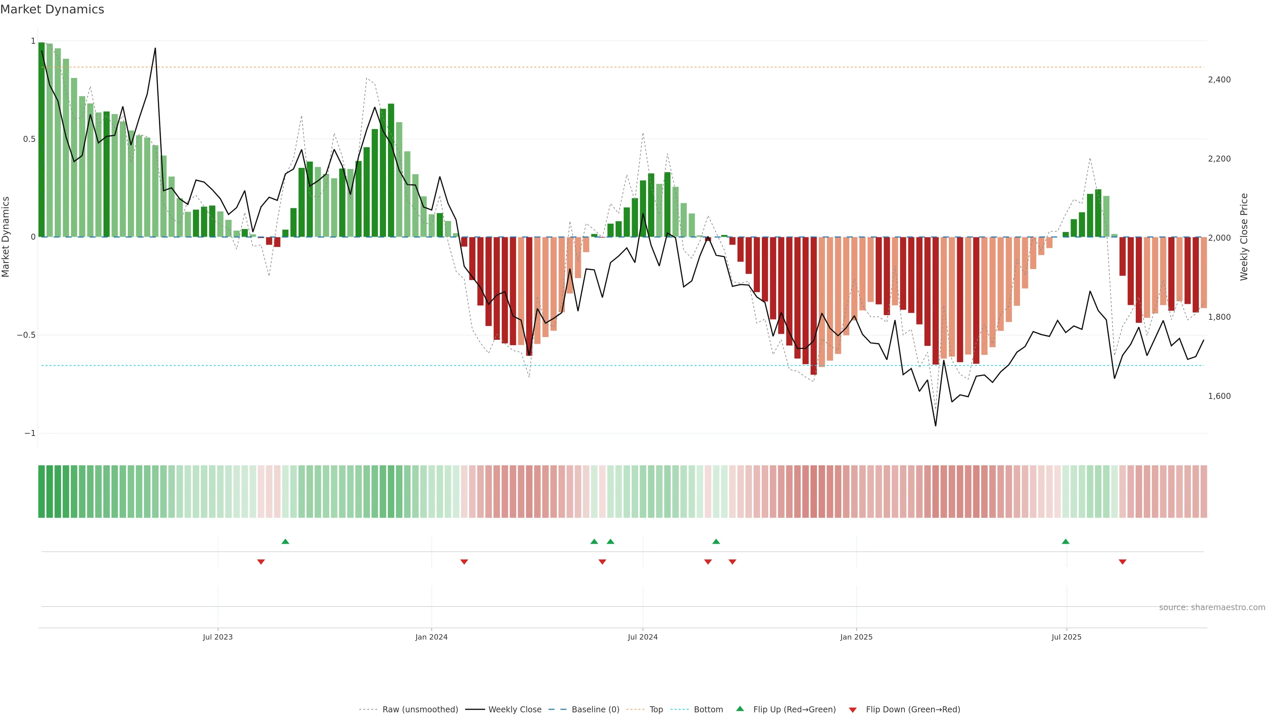Click first green flip-up marker after Jul 2023
Image resolution: width=1282 pixels, height=721 pixels.
(x=285, y=541)
